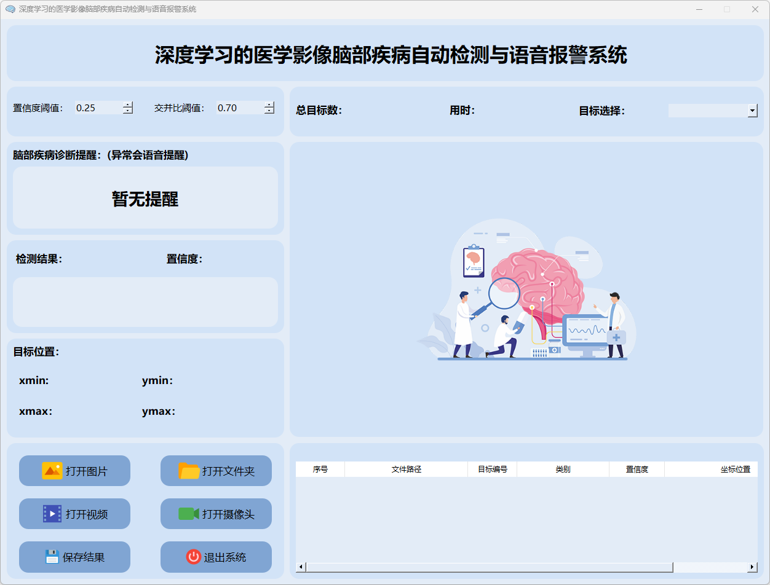This screenshot has height=585, width=770.
Task: Click the app brain icon in title bar
Action: click(x=10, y=9)
